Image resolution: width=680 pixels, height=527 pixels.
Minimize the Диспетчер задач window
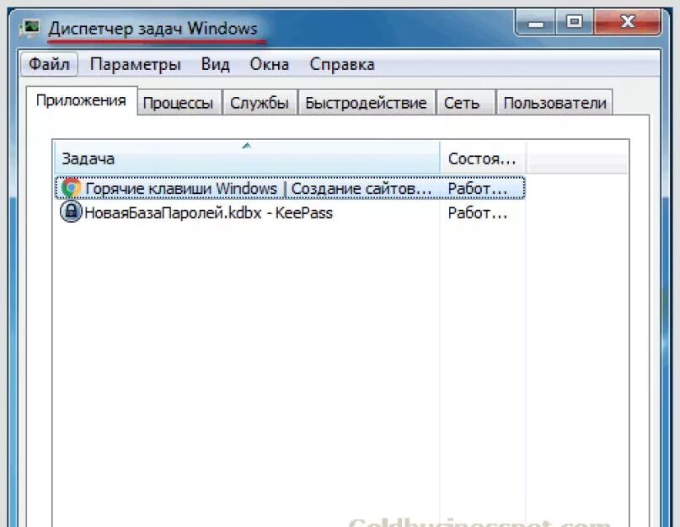[x=536, y=22]
